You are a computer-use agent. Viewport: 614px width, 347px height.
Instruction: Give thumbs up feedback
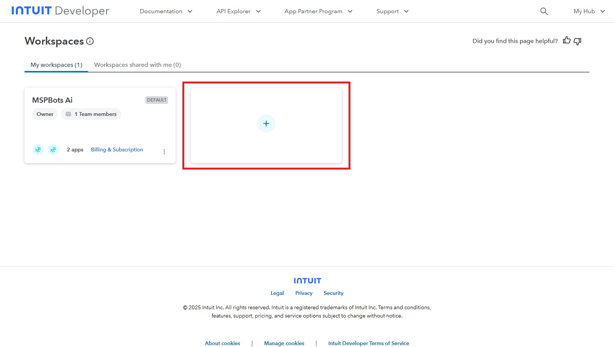[x=566, y=40]
